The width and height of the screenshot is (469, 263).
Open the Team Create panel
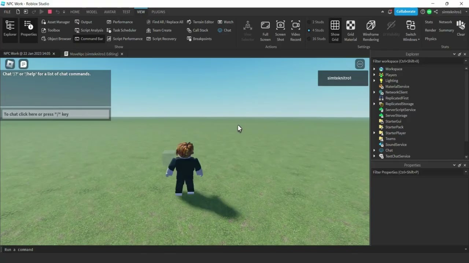point(159,30)
